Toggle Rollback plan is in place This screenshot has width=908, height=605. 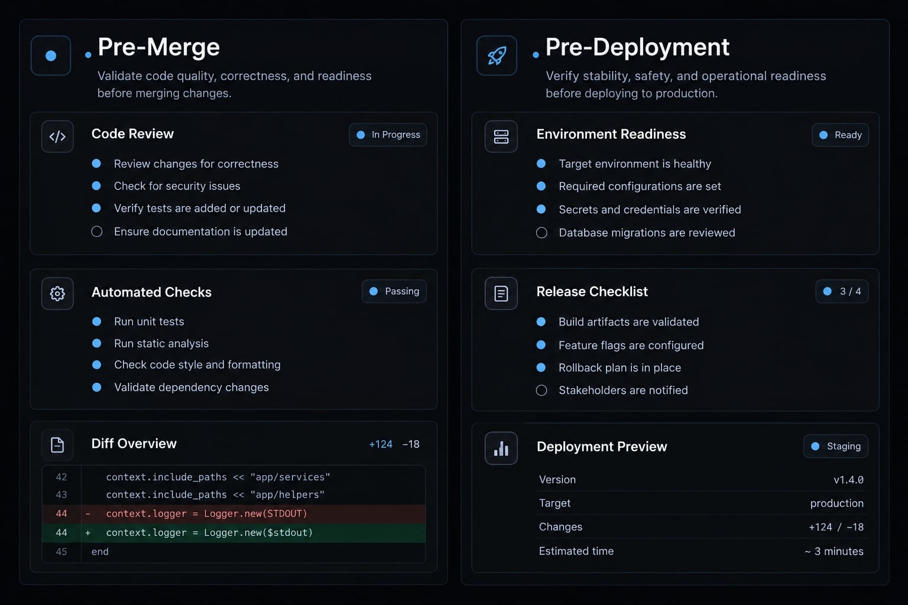click(541, 367)
